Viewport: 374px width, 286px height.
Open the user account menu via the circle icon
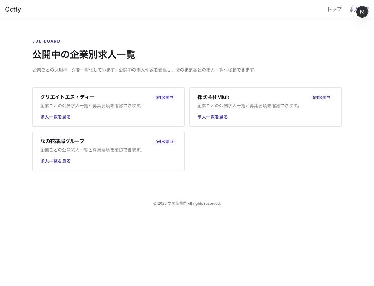[x=362, y=12]
